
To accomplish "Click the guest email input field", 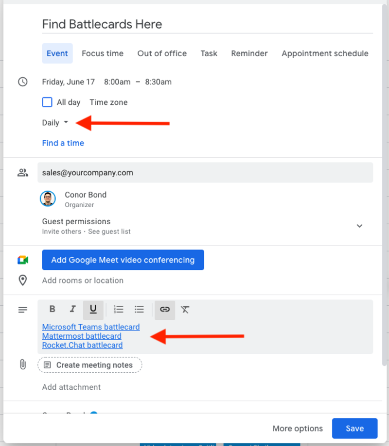I will (205, 172).
